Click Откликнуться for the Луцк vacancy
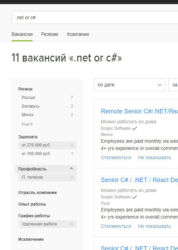Screen dimensions: 178x250 (x=116, y=226)
